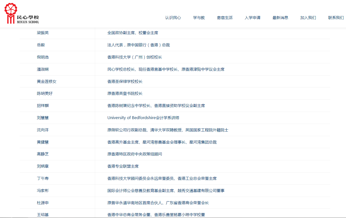Select the name 黄健慧
Image resolution: width=346 pixels, height=218 pixels.
point(43,142)
